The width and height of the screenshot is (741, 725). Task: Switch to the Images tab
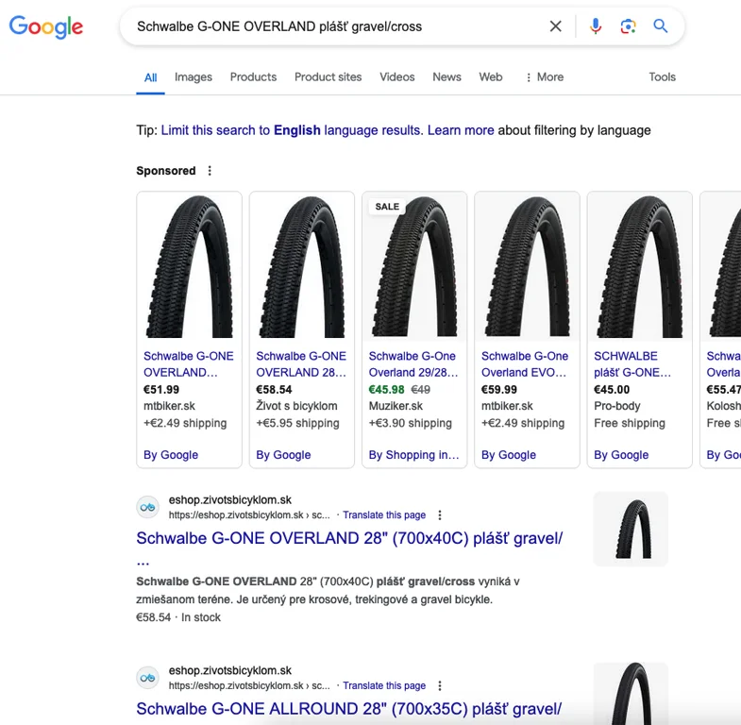(x=194, y=77)
